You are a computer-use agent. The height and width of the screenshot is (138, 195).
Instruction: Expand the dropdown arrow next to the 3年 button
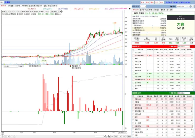coord(126,136)
